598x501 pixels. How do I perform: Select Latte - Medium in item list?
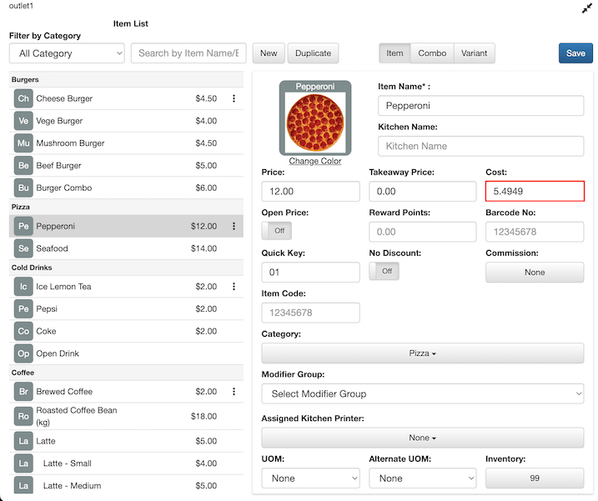pos(126,485)
